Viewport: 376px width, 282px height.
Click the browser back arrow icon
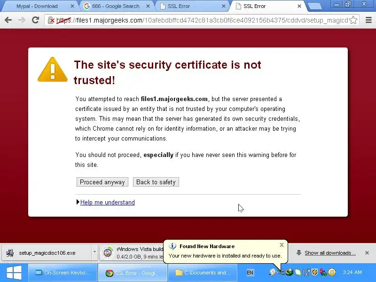[x=8, y=20]
